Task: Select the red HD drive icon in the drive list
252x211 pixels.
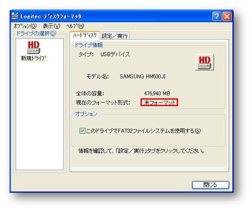Action: click(x=34, y=47)
